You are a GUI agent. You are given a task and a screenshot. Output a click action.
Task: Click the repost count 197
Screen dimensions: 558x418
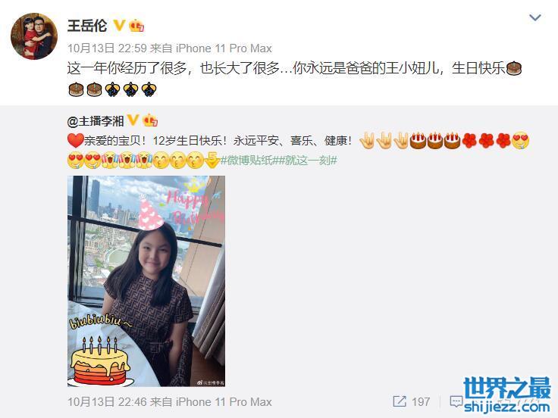[x=421, y=401]
